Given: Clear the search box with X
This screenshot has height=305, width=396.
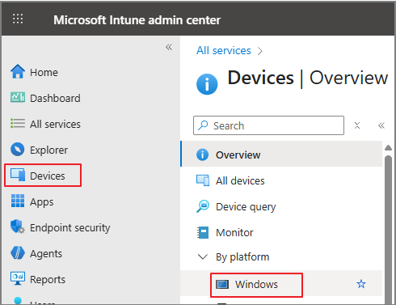Looking at the screenshot, I should click(357, 125).
